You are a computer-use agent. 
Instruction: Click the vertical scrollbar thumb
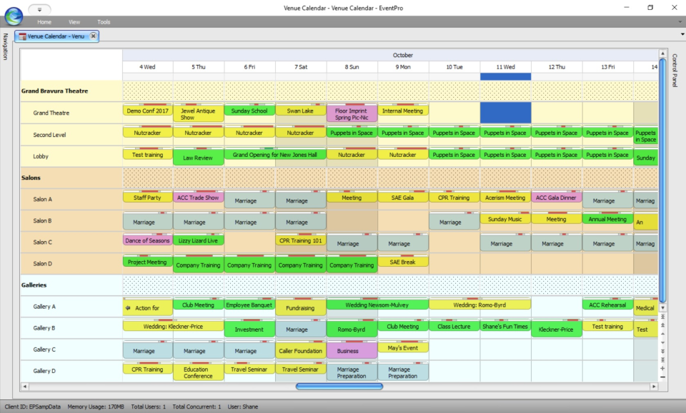coord(663,180)
